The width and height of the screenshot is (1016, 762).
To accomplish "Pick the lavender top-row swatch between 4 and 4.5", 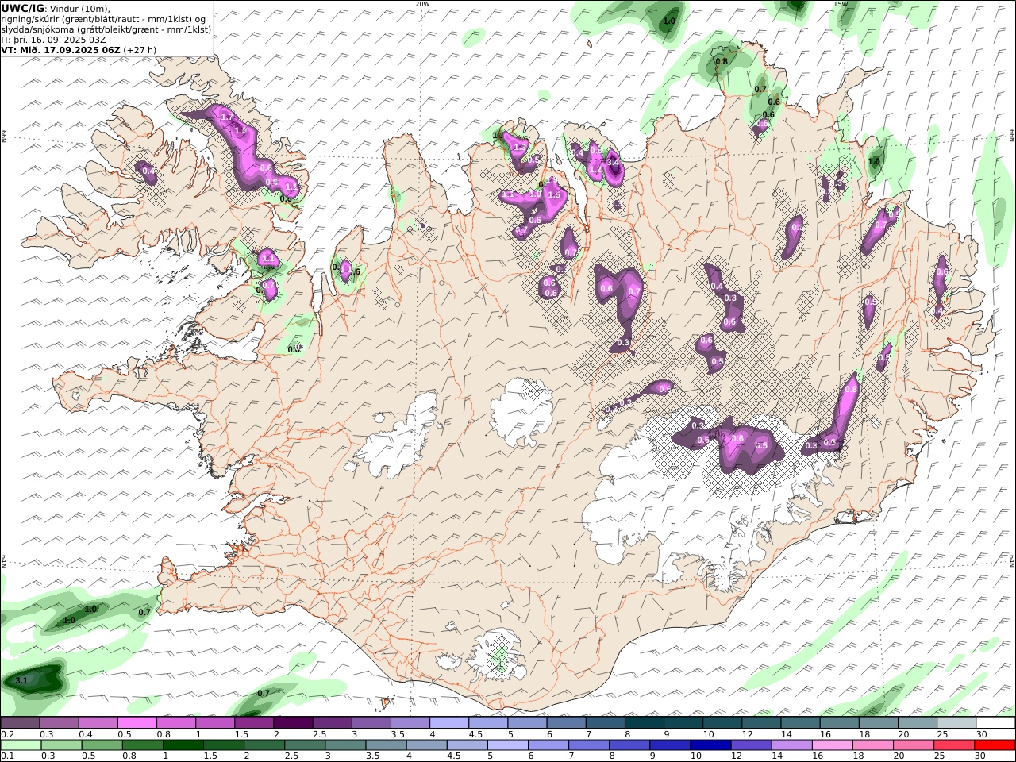I will [x=449, y=723].
